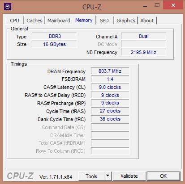The height and width of the screenshot is (184, 185).
Task: Click the empty Row To Column field
Action: (110, 151)
